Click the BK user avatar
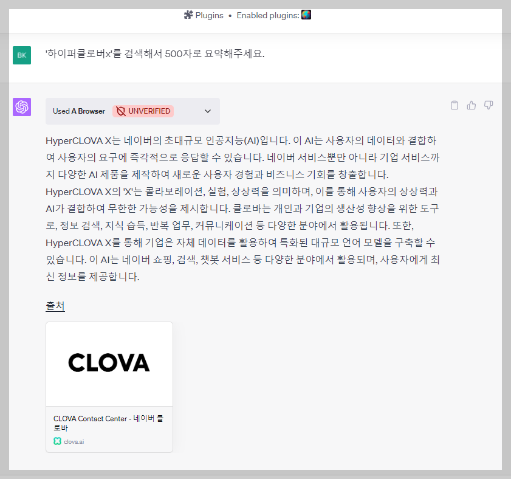 tap(22, 55)
